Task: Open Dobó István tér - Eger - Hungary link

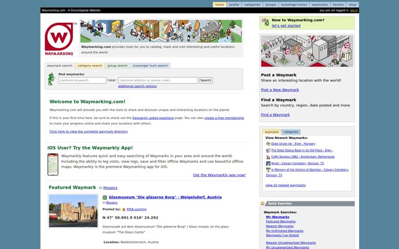Action: click(x=293, y=144)
